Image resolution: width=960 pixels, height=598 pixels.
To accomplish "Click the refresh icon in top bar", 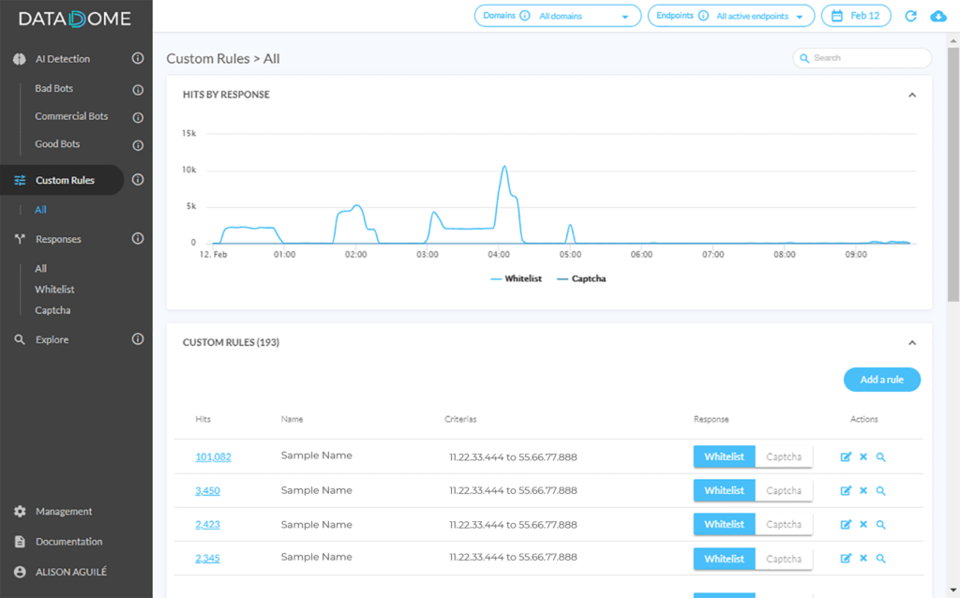I will coord(910,16).
